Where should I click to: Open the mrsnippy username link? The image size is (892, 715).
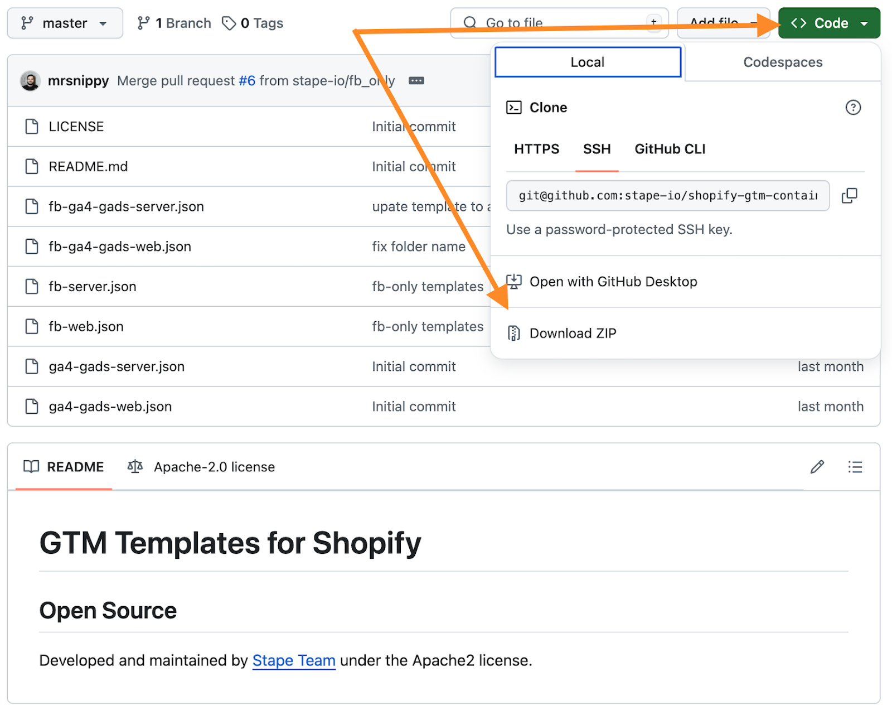pos(78,81)
